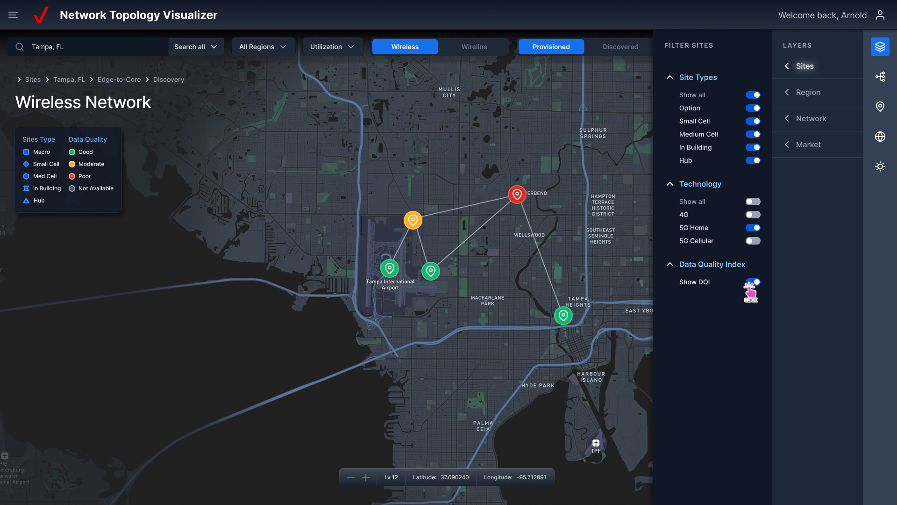The image size is (897, 505).
Task: Collapse the Site Types section
Action: pos(670,77)
